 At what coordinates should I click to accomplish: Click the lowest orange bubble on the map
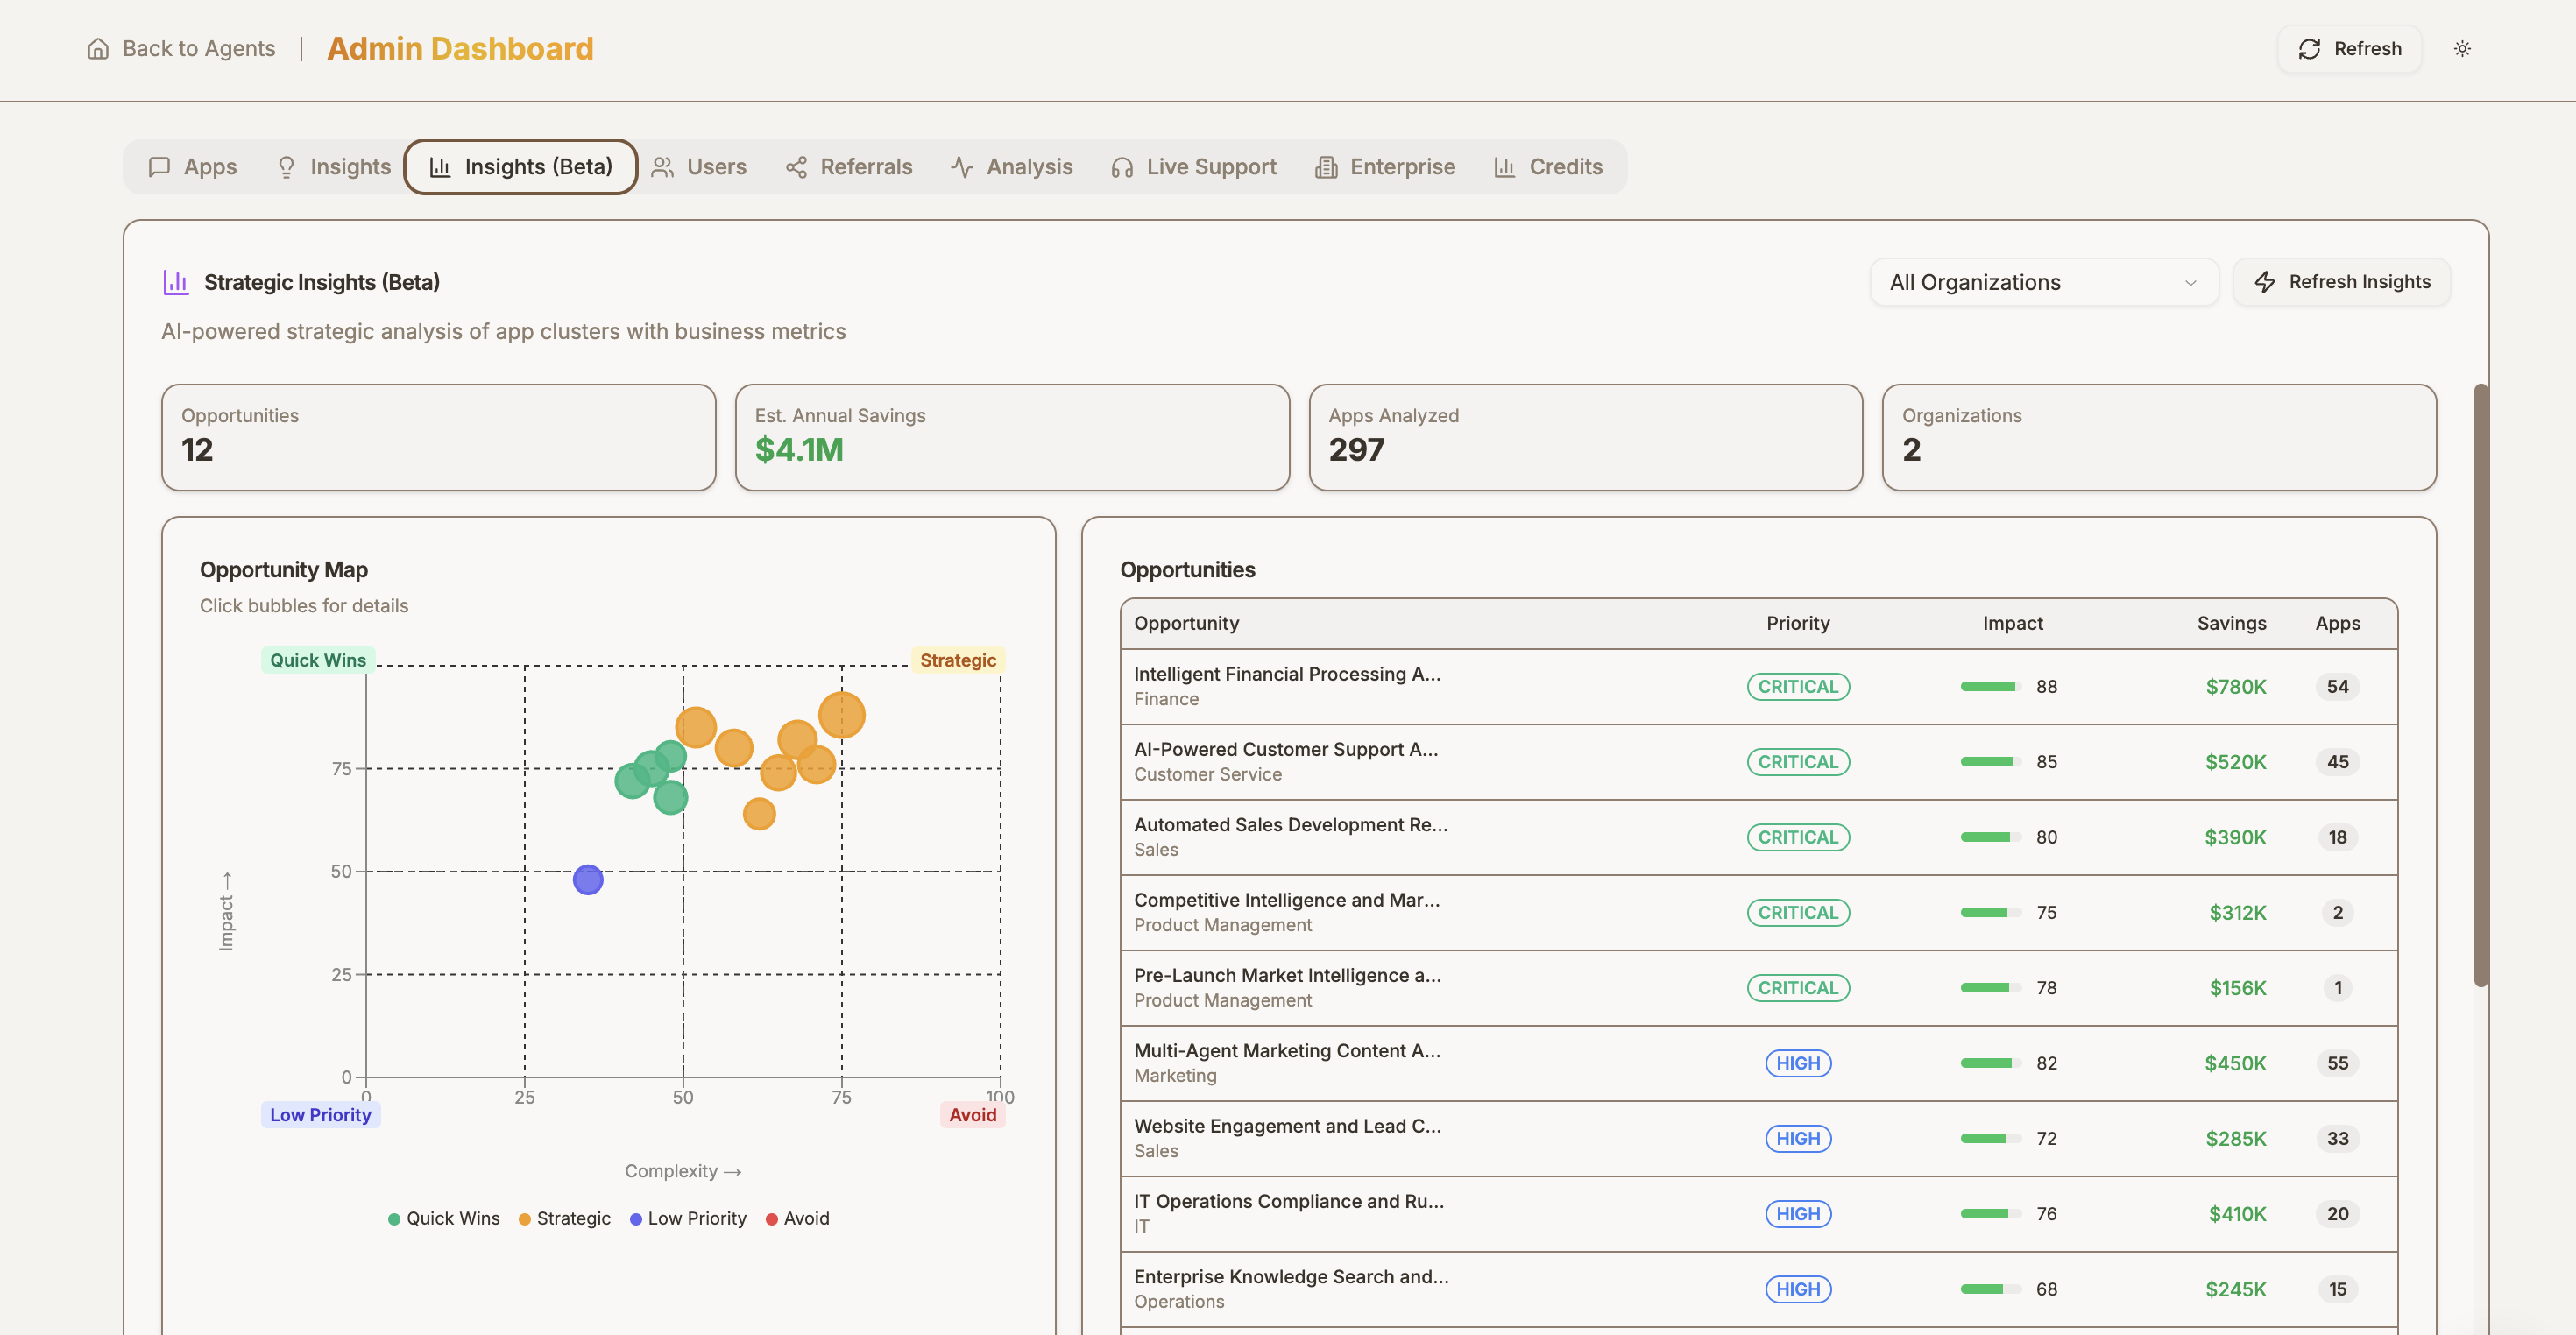point(759,813)
